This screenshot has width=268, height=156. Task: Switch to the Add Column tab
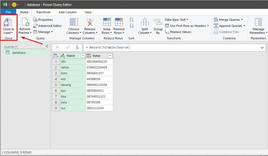click(x=68, y=12)
